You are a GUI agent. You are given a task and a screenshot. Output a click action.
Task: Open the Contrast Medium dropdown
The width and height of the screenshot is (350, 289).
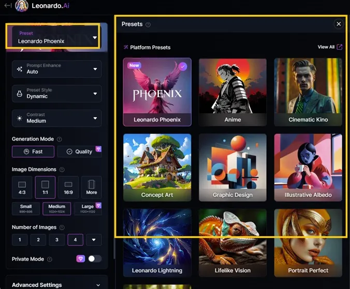(57, 118)
